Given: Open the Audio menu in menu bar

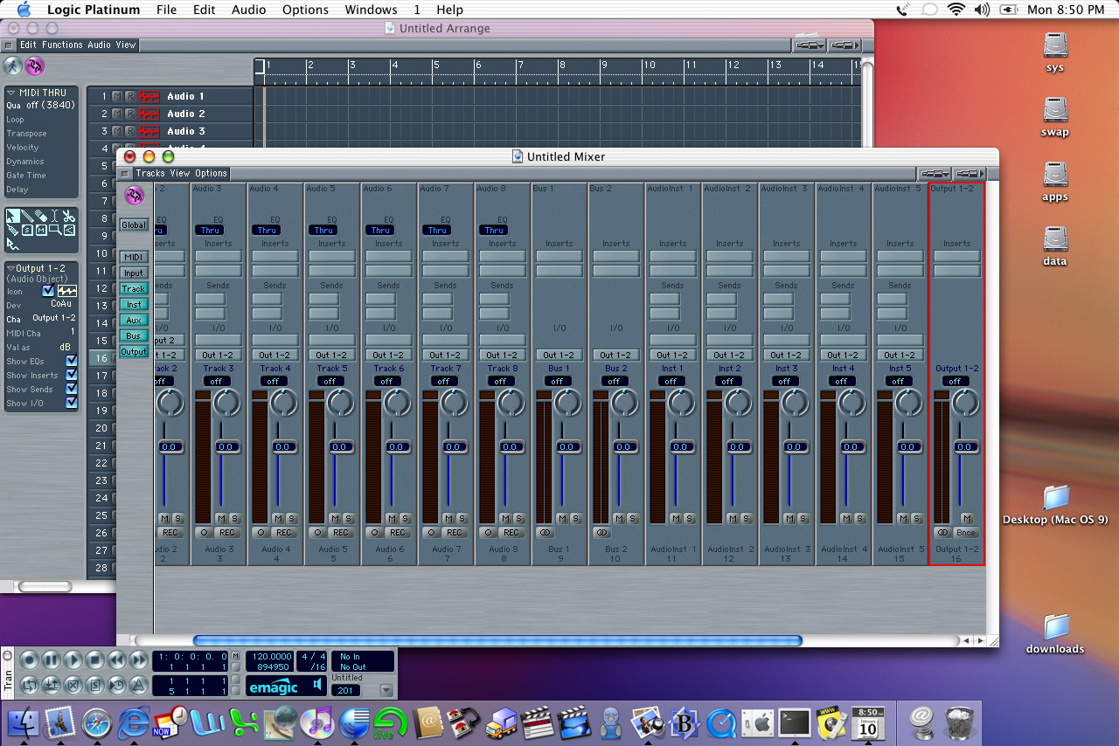Looking at the screenshot, I should pos(249,10).
